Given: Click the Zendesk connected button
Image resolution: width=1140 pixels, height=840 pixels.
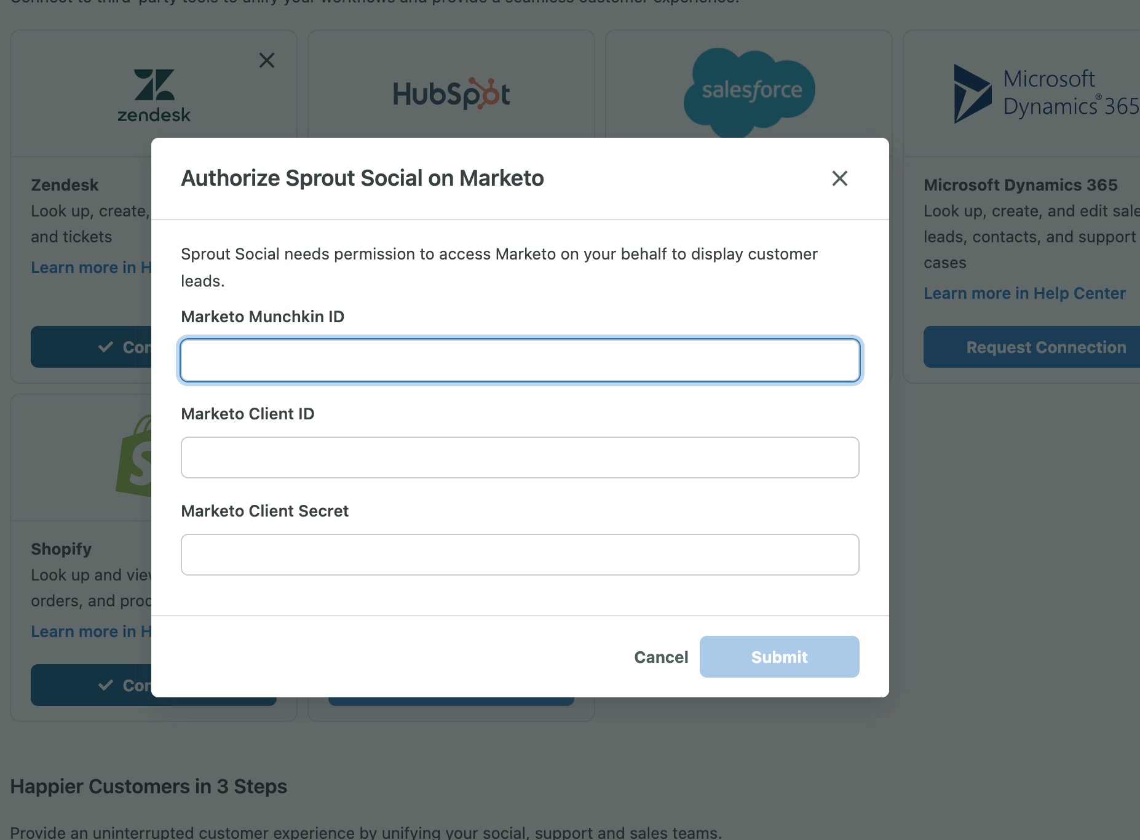Looking at the screenshot, I should click(x=91, y=347).
